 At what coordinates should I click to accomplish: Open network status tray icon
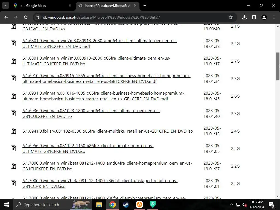click(x=238, y=205)
